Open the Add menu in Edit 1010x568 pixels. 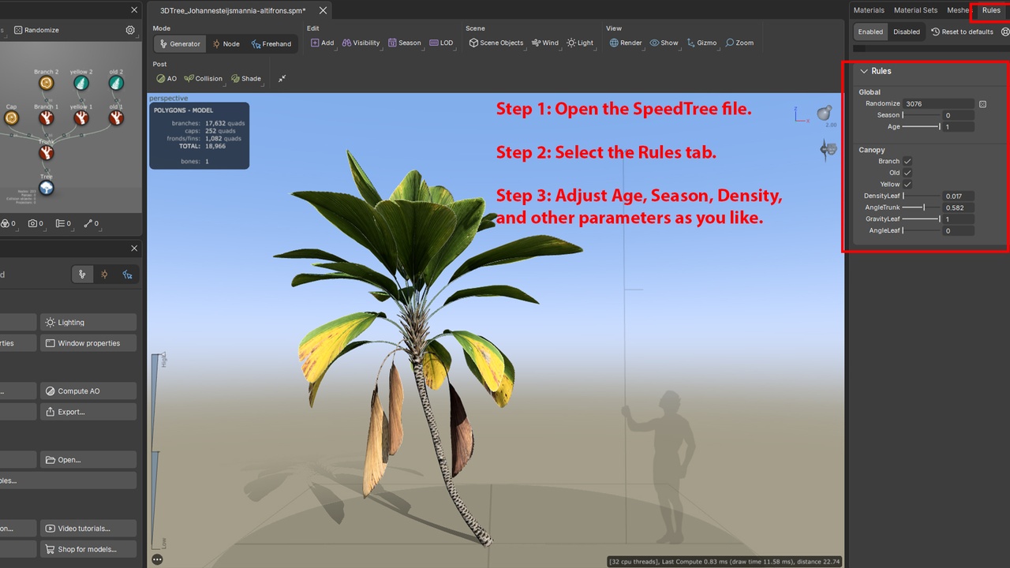point(322,43)
